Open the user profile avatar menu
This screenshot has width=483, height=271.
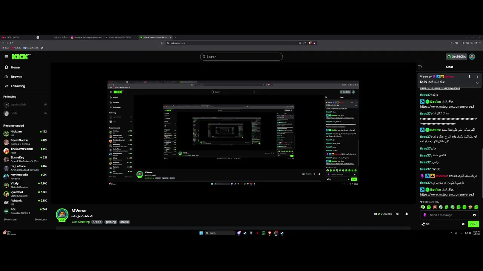472,56
